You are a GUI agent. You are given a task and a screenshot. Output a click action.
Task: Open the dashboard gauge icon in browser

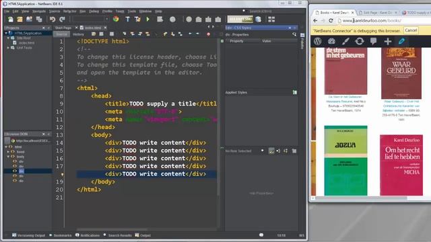tap(331, 41)
